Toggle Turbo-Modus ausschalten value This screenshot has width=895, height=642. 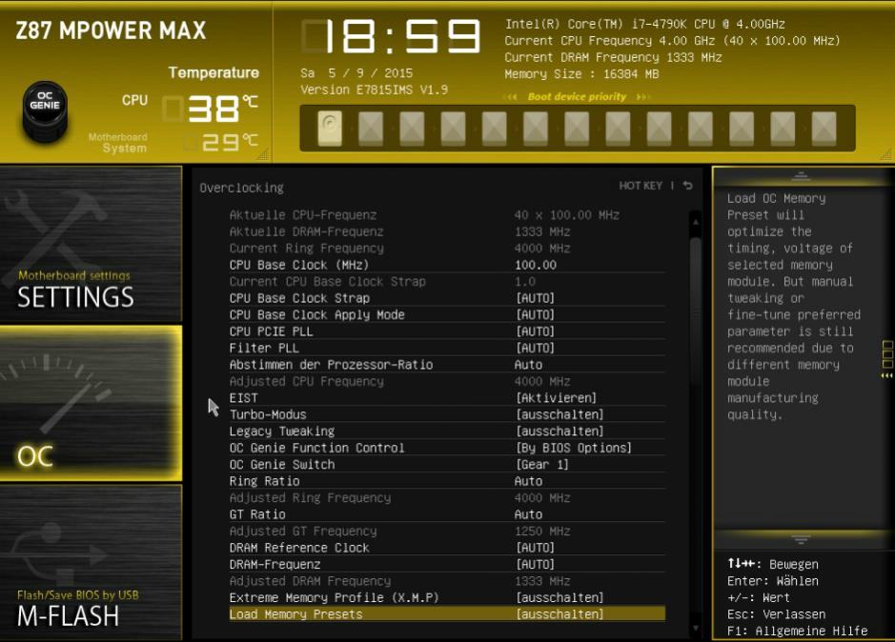[559, 414]
